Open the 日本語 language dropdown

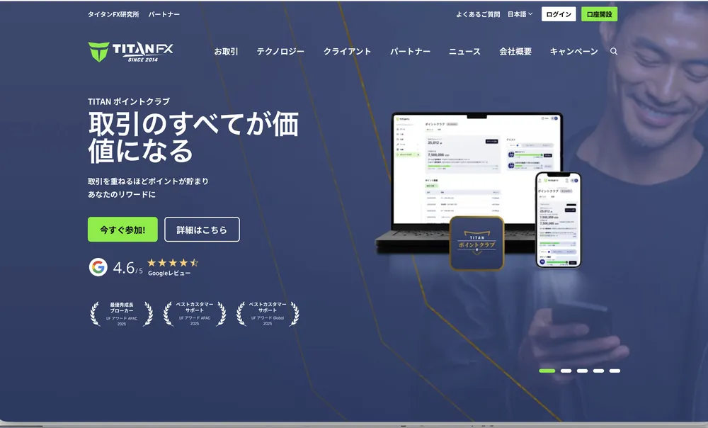520,14
